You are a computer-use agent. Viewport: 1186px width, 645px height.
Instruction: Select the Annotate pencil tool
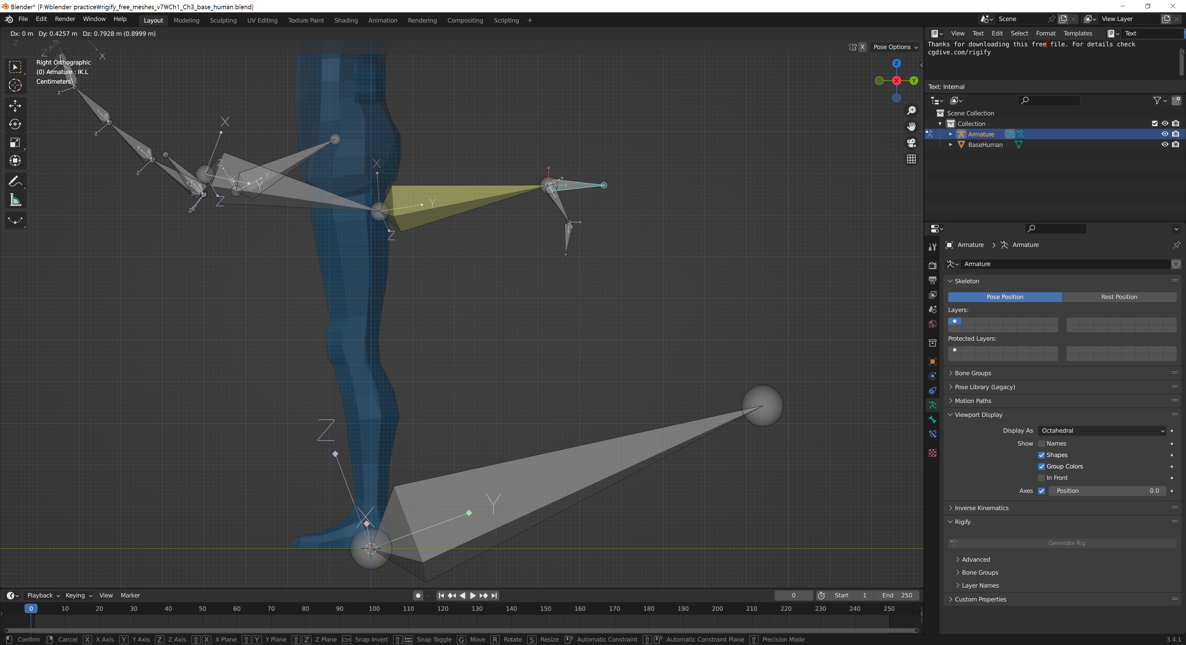15,181
